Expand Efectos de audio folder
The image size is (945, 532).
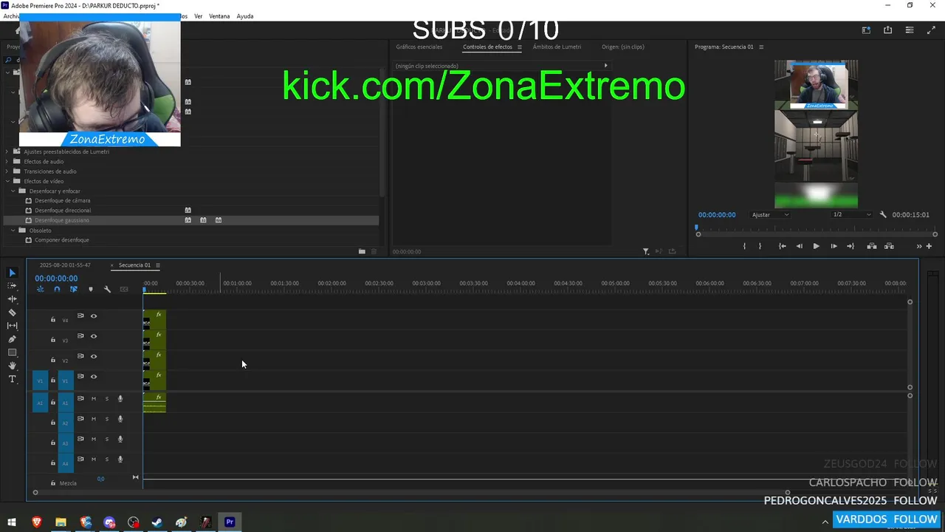pos(7,161)
